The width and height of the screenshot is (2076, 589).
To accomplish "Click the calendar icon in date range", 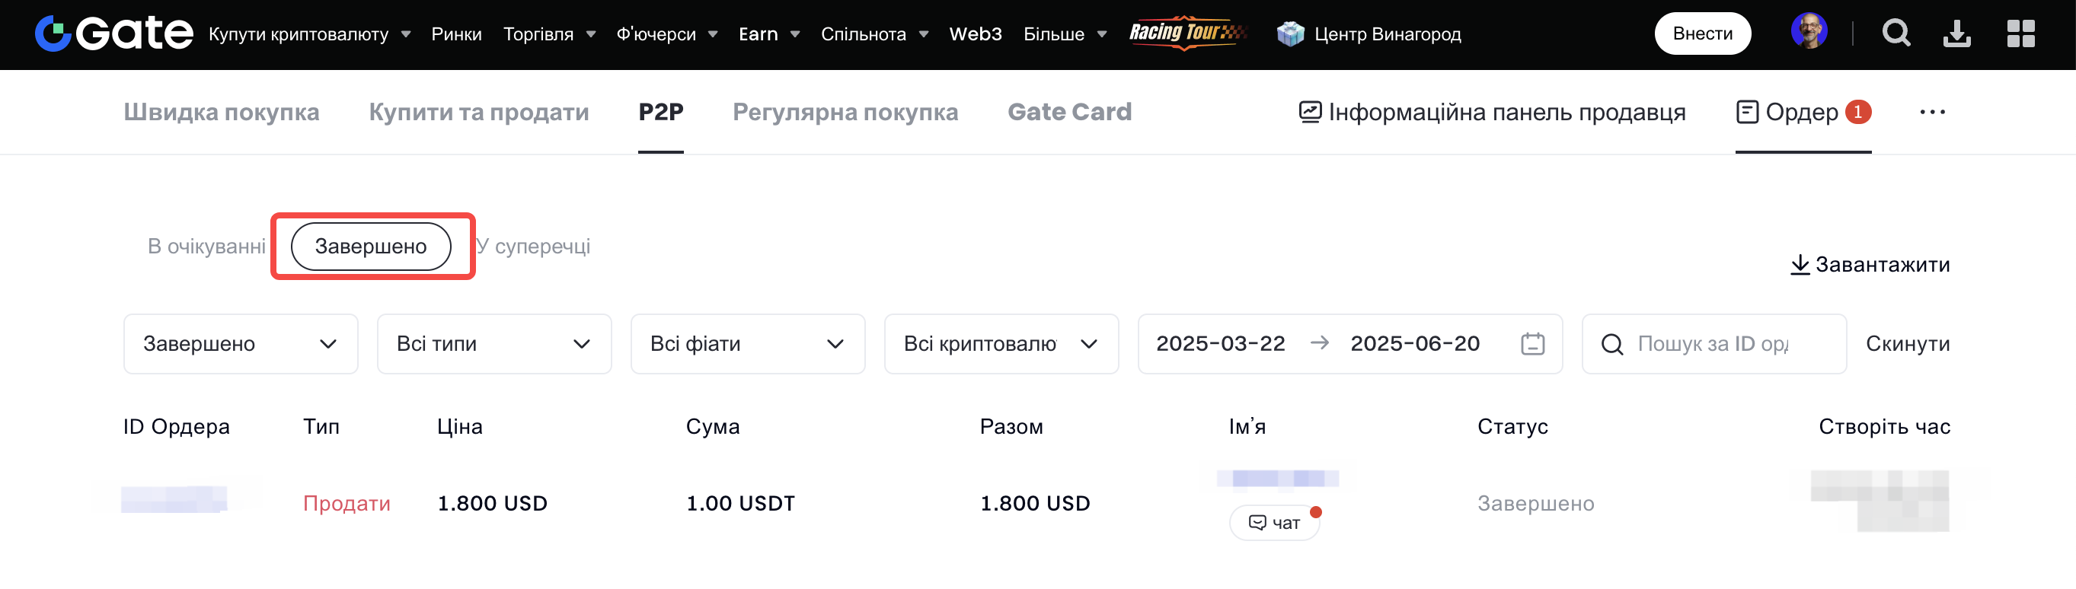I will pos(1532,344).
